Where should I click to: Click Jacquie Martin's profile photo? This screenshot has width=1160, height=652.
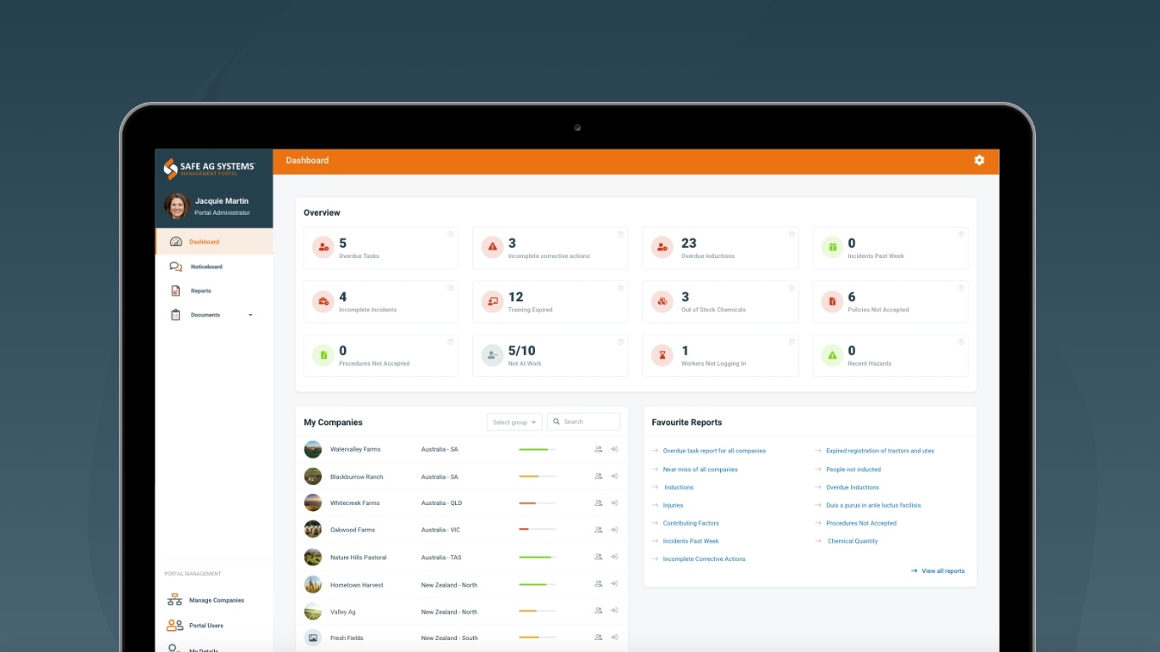[177, 206]
